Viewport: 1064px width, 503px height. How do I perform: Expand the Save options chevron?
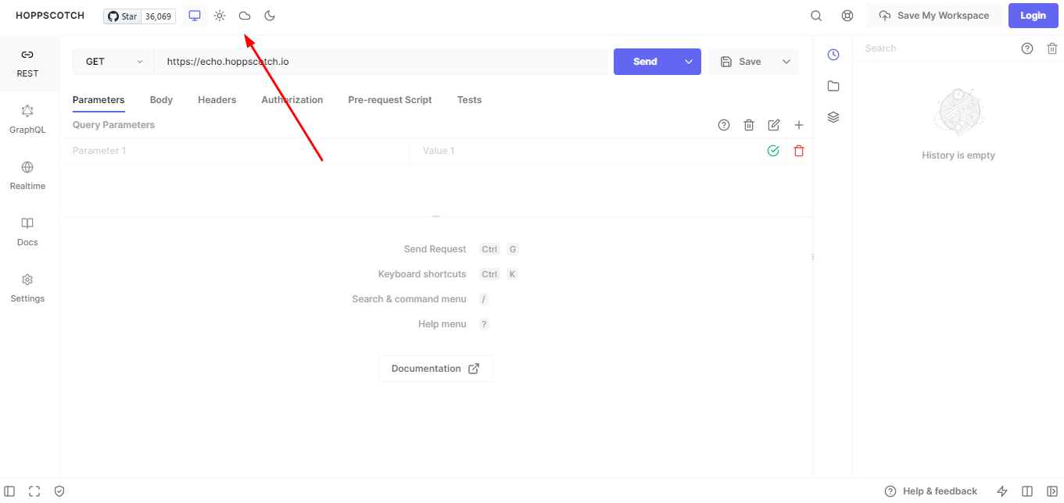point(786,62)
